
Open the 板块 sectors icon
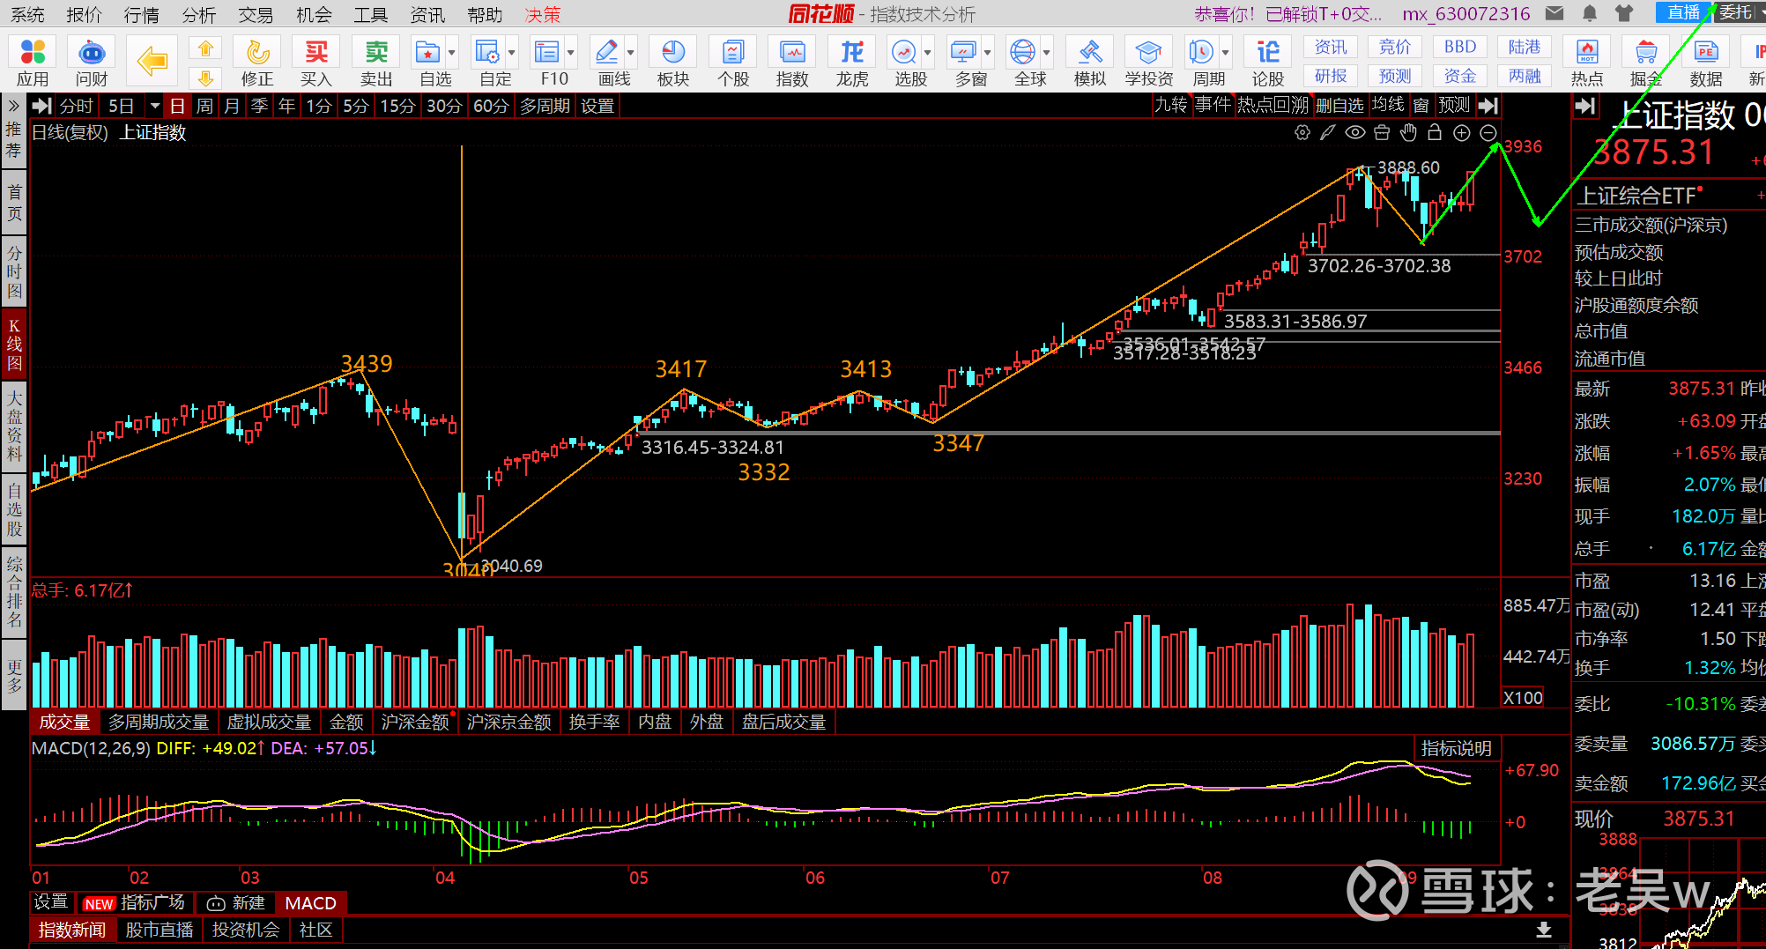673,62
